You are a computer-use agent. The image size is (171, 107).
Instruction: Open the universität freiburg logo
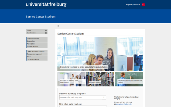(x=46, y=5)
